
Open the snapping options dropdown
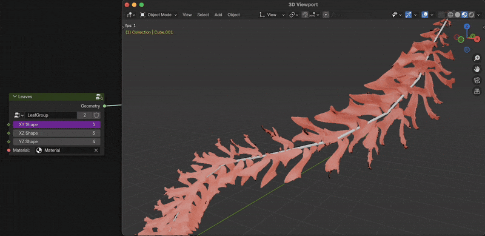click(315, 15)
